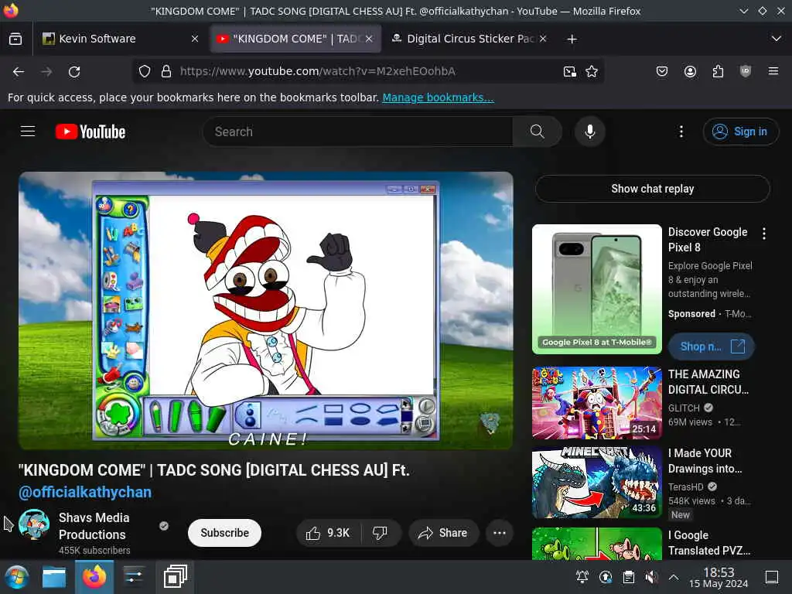Screen dimensions: 792x594
Task: Close the Digital Circus Sticker tab
Action: 542,39
